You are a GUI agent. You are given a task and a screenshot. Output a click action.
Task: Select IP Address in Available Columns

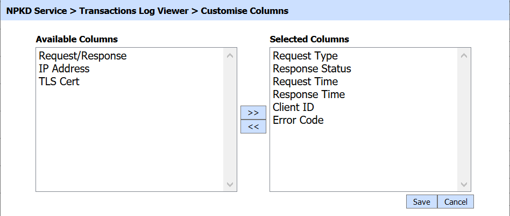coord(64,69)
